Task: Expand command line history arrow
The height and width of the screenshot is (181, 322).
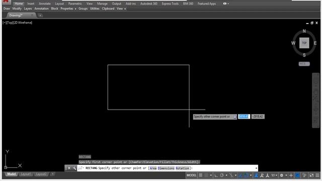Action: point(256,168)
